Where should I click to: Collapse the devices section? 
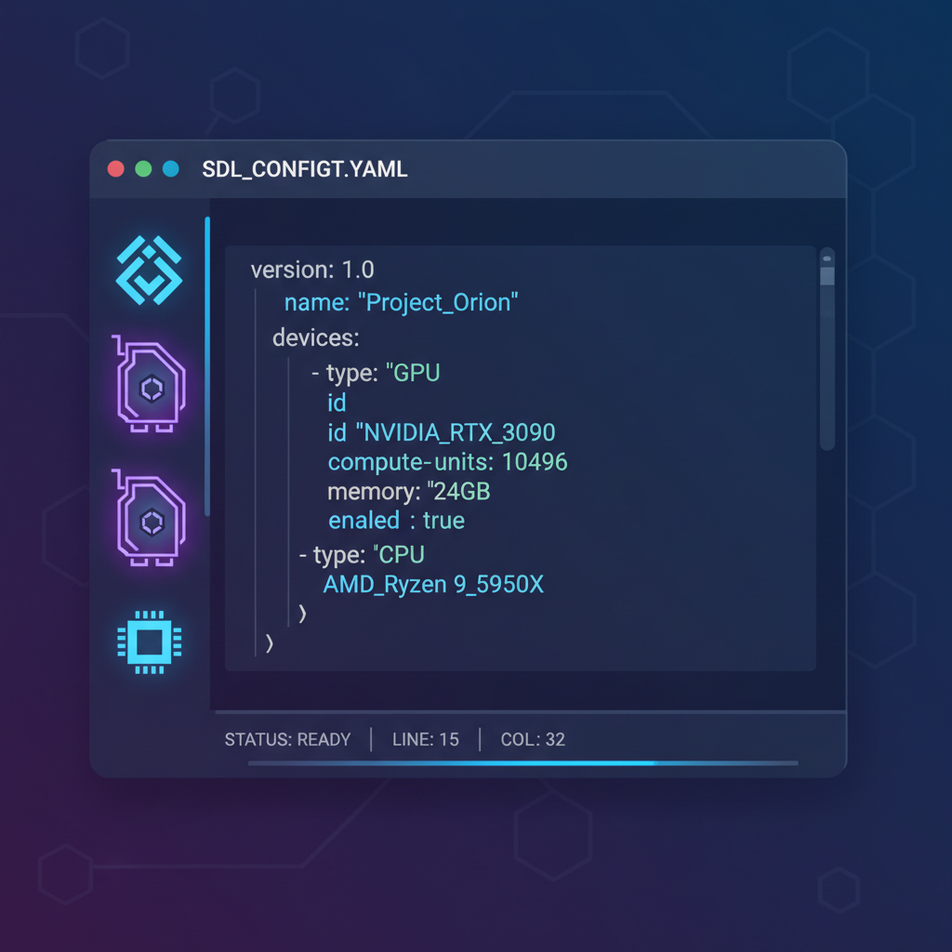tap(316, 337)
